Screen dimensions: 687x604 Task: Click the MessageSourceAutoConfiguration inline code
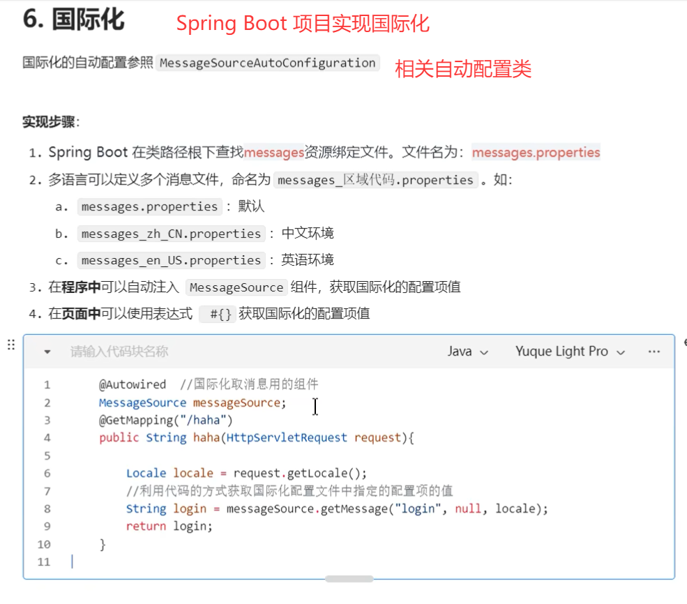tap(267, 63)
